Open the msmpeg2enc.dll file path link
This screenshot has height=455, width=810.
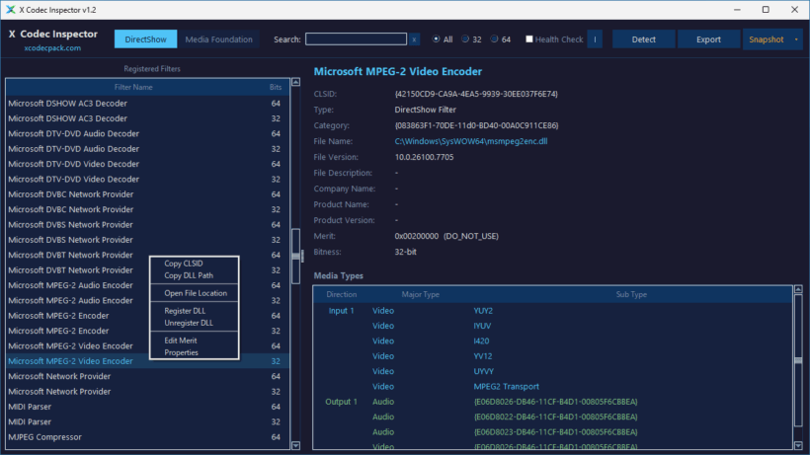point(470,141)
